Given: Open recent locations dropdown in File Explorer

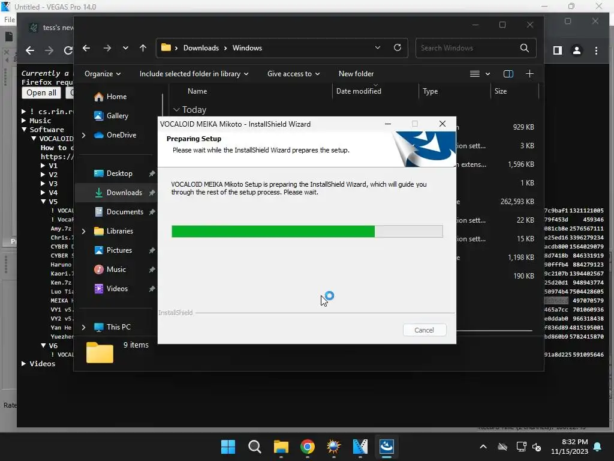Looking at the screenshot, I should pos(125,48).
